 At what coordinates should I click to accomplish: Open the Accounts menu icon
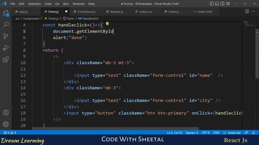pos(6,113)
